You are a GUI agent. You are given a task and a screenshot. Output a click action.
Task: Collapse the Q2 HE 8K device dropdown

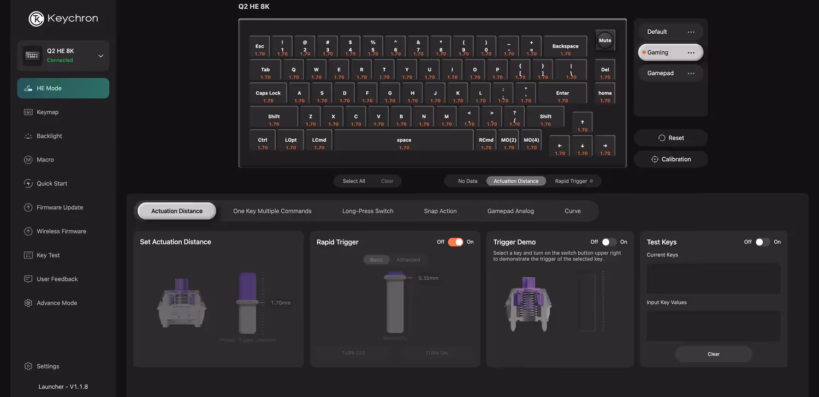[x=100, y=55]
